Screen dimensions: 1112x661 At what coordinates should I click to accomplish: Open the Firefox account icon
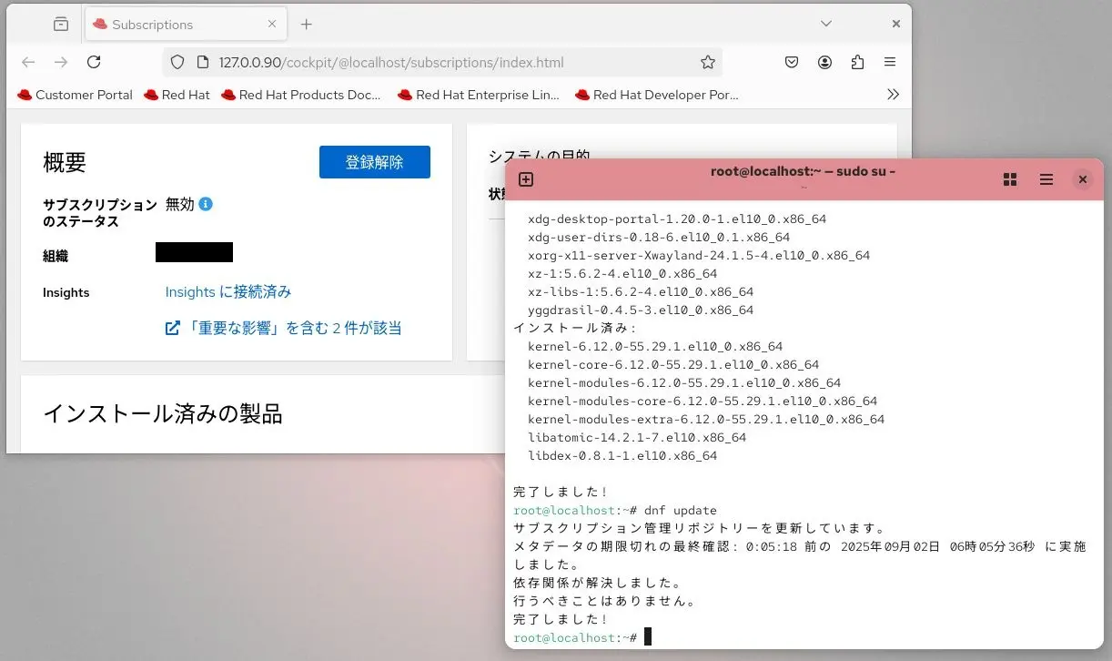pos(824,62)
